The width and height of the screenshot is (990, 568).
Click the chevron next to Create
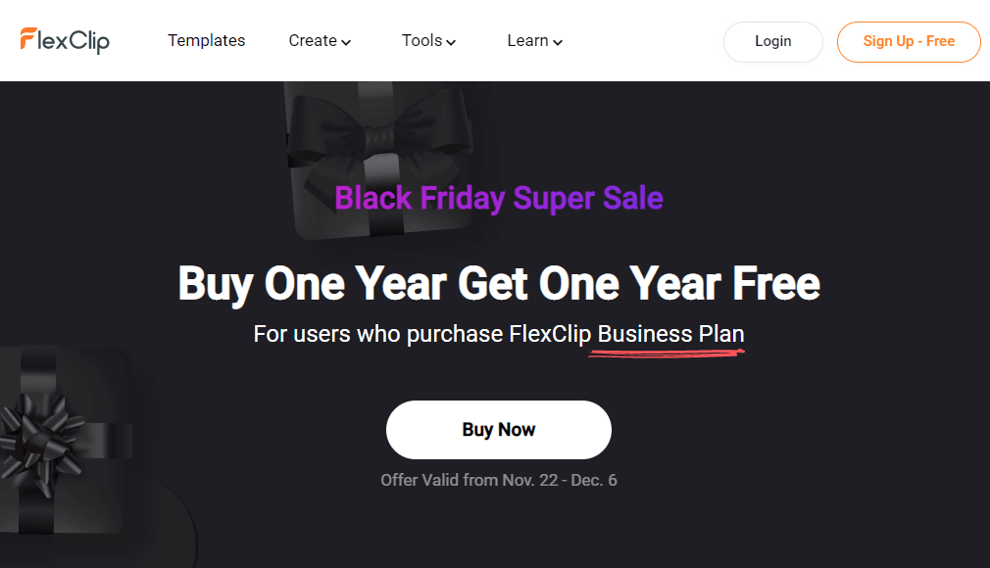click(x=345, y=42)
